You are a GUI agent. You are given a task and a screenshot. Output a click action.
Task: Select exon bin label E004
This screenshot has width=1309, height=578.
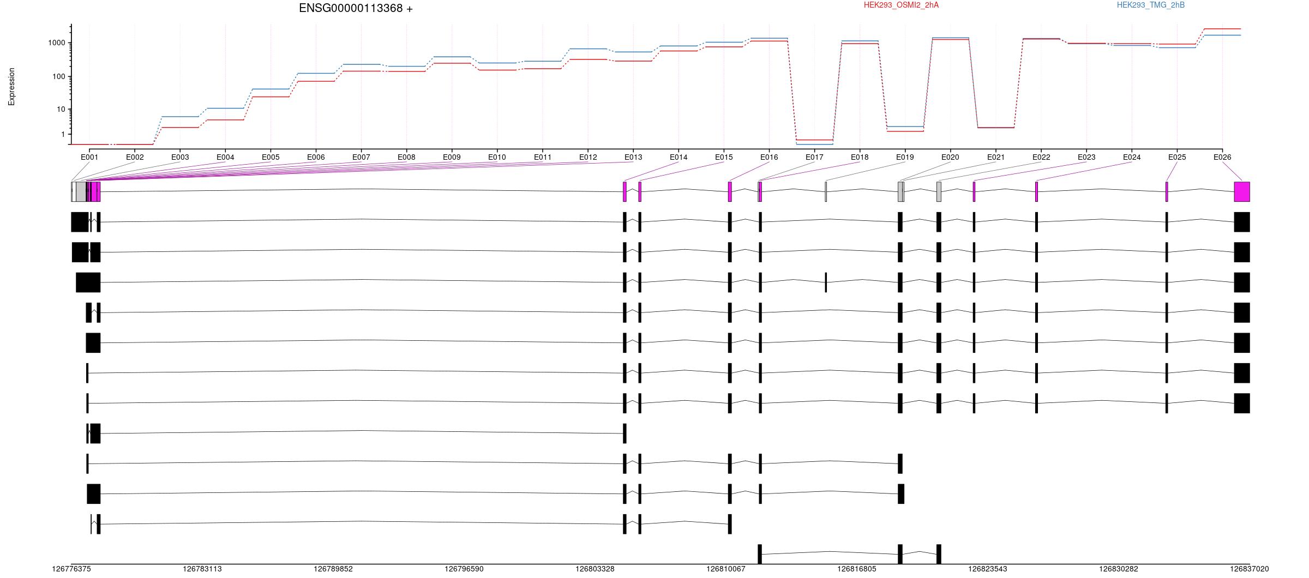(x=225, y=157)
